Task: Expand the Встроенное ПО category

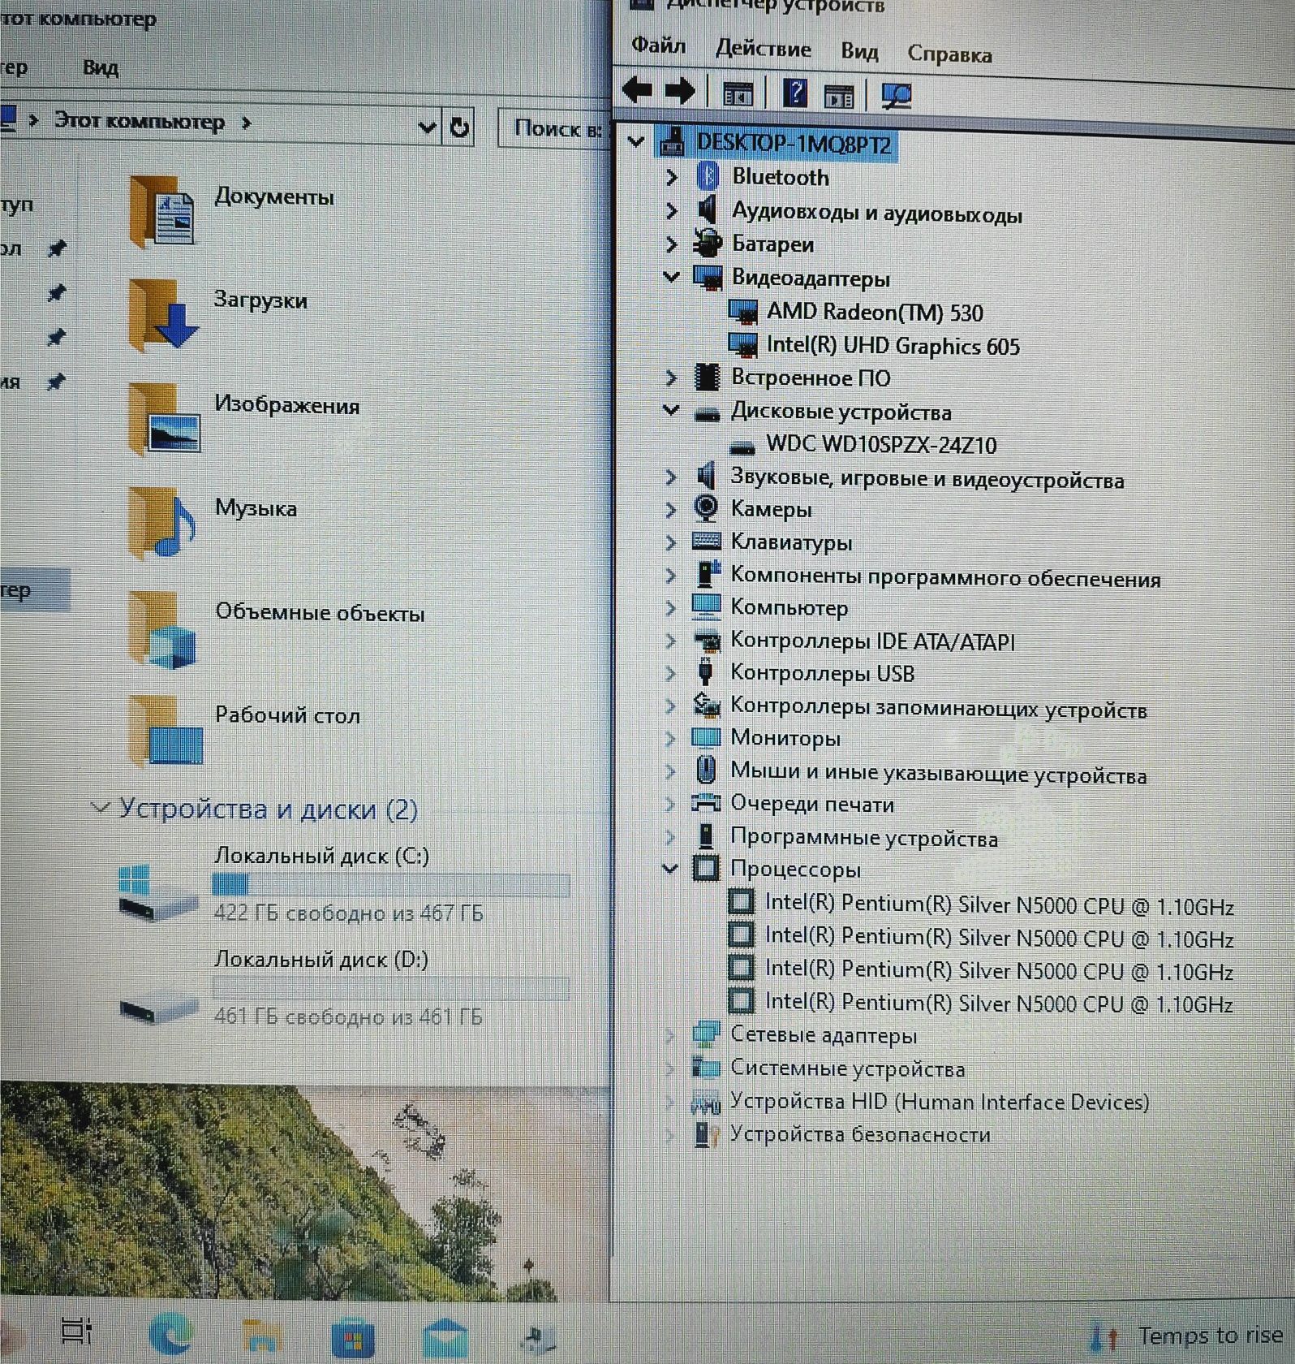Action: point(670,377)
